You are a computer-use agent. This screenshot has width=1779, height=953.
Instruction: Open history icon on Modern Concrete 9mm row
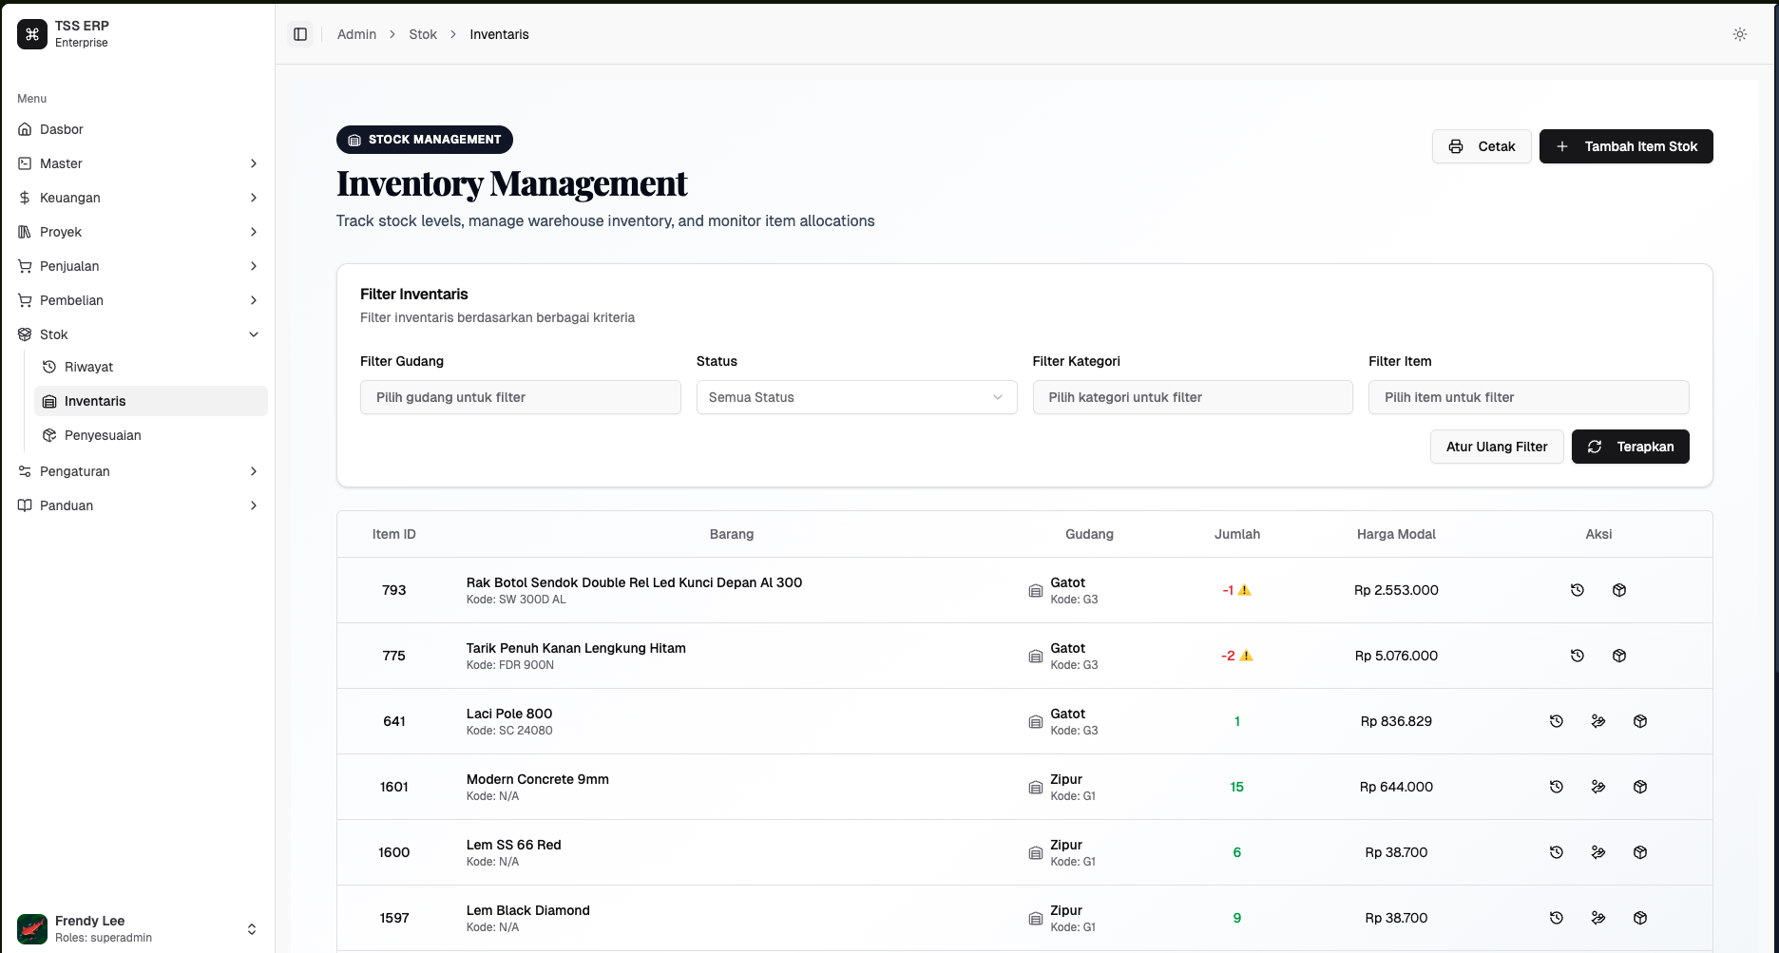1556,787
